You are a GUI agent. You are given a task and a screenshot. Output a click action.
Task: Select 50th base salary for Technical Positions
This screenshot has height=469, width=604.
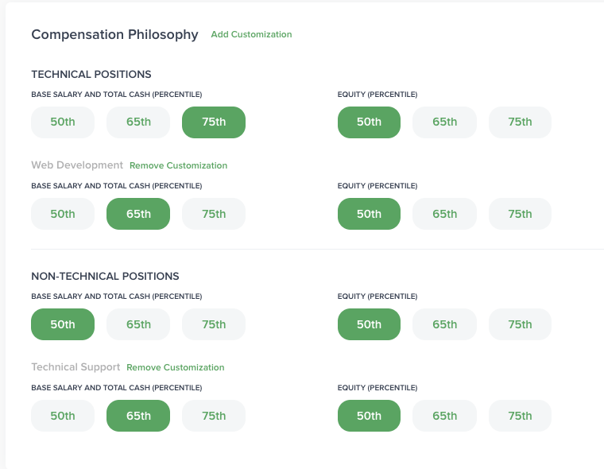pos(63,122)
